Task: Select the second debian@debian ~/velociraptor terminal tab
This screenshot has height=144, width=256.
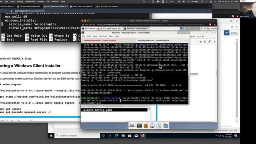Action: (162, 40)
